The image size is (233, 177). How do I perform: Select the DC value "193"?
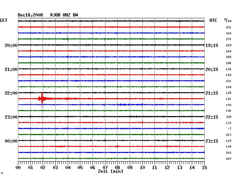229,105
